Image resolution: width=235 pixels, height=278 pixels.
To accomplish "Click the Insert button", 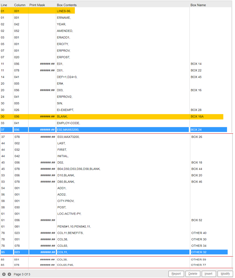I will coord(208,274).
